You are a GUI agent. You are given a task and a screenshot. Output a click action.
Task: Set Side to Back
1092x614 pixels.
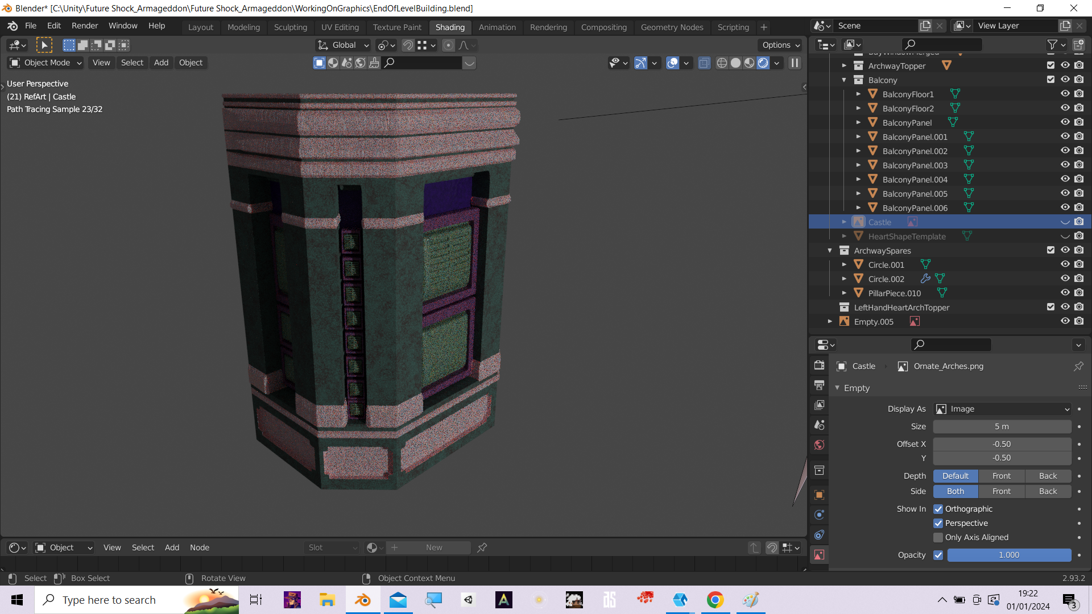(x=1048, y=491)
